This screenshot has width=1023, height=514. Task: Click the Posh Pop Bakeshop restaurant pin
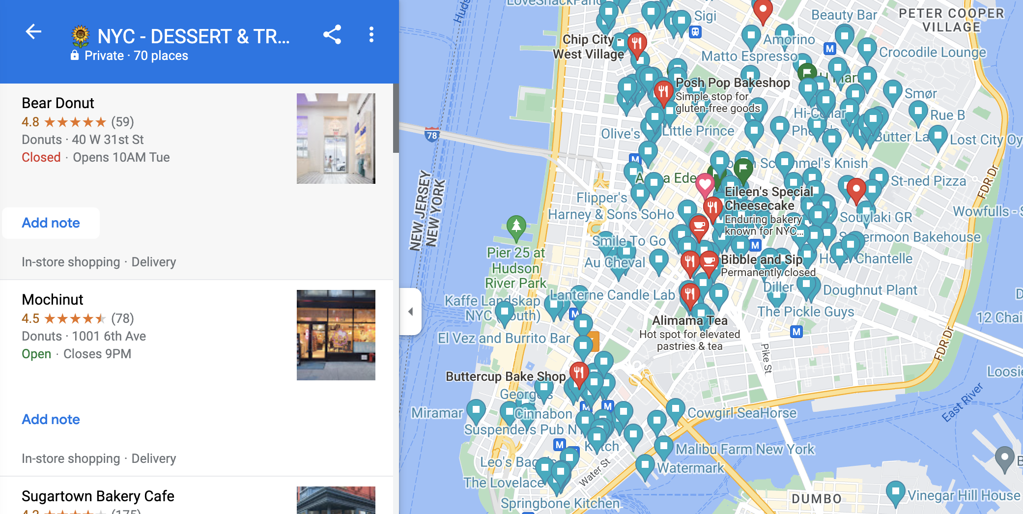pyautogui.click(x=663, y=92)
